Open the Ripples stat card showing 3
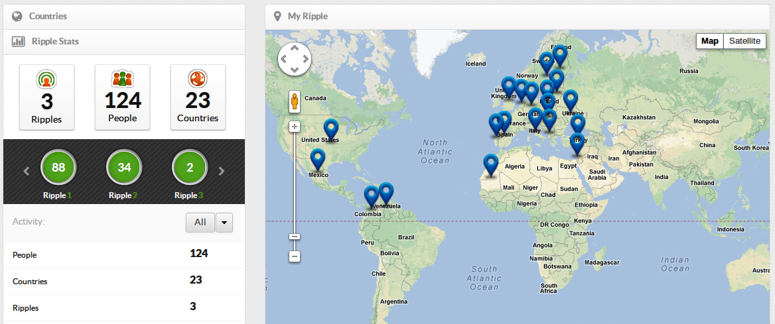This screenshot has width=775, height=324. point(46,97)
